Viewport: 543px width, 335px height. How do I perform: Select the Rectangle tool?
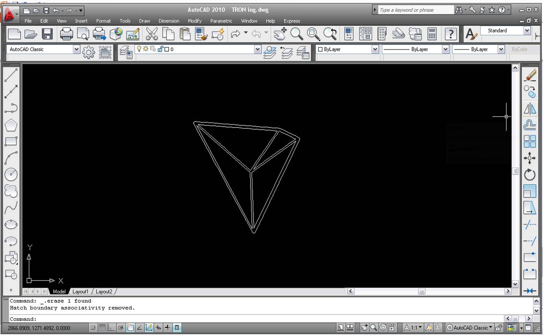tap(11, 141)
